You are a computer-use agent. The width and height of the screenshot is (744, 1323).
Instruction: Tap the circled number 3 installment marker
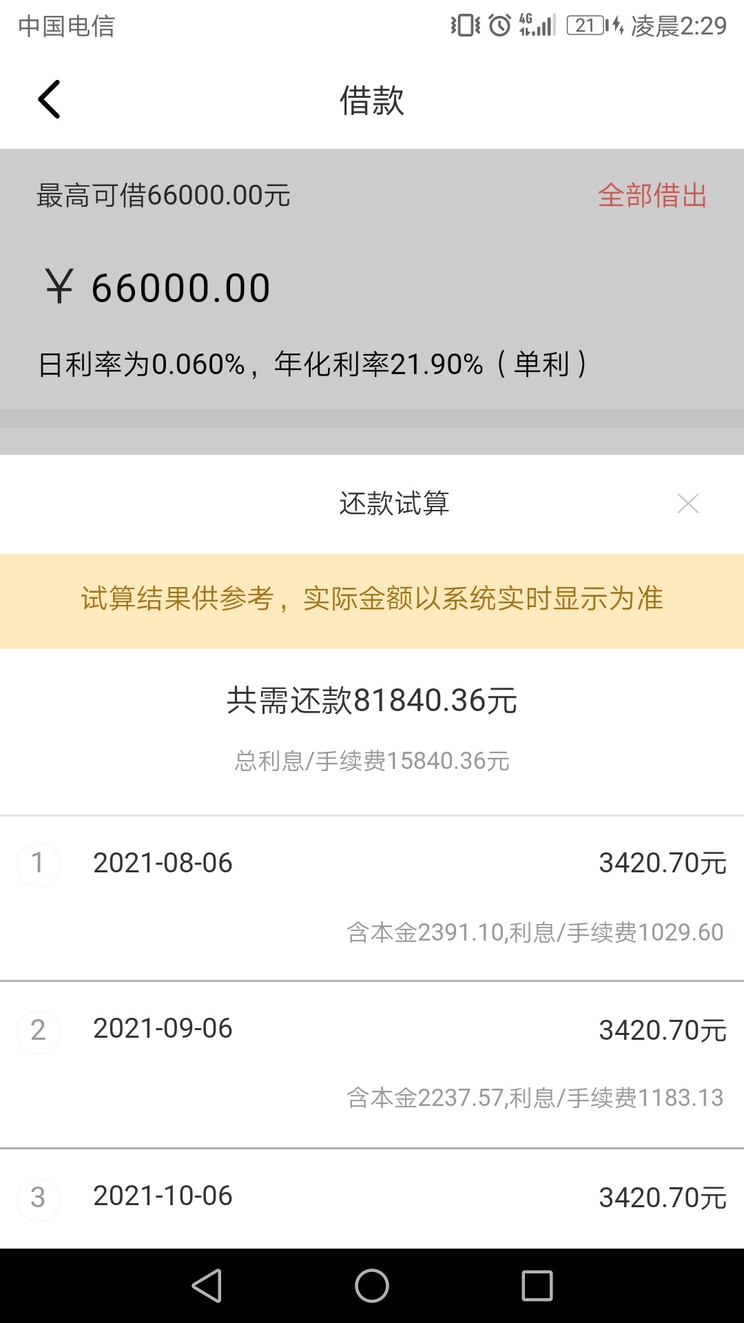coord(38,1198)
